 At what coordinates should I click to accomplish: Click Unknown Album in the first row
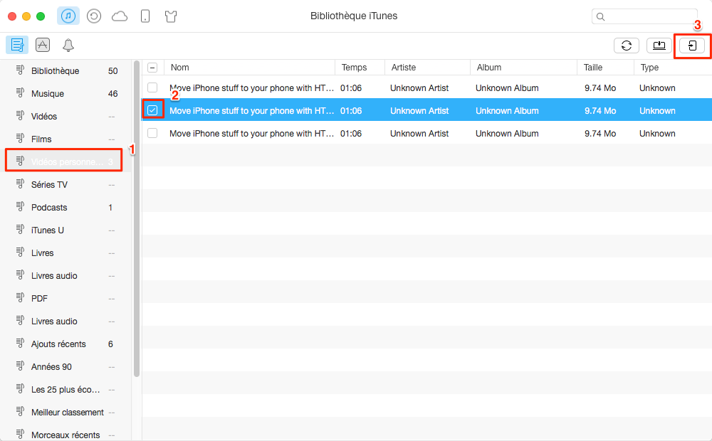[507, 88]
